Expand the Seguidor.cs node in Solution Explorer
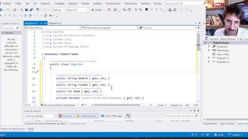The height and width of the screenshot is (139, 248). pyautogui.click(x=209, y=62)
